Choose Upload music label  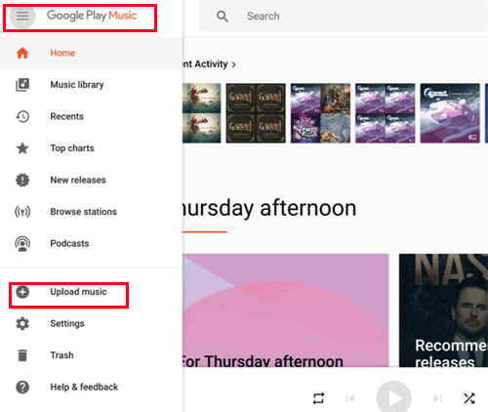click(78, 292)
